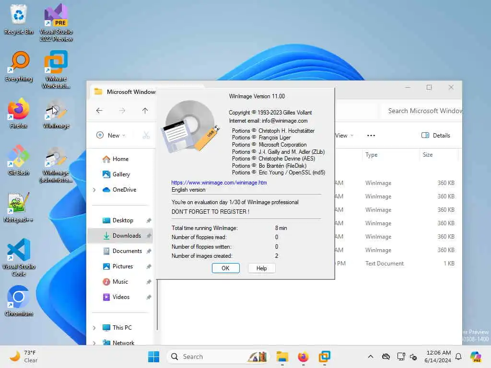Click OK in WinImage about dialog
The width and height of the screenshot is (491, 368).
[225, 268]
